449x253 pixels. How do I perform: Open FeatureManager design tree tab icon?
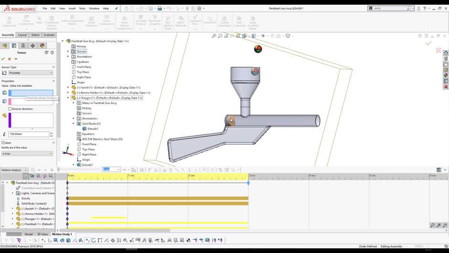(x=5, y=45)
